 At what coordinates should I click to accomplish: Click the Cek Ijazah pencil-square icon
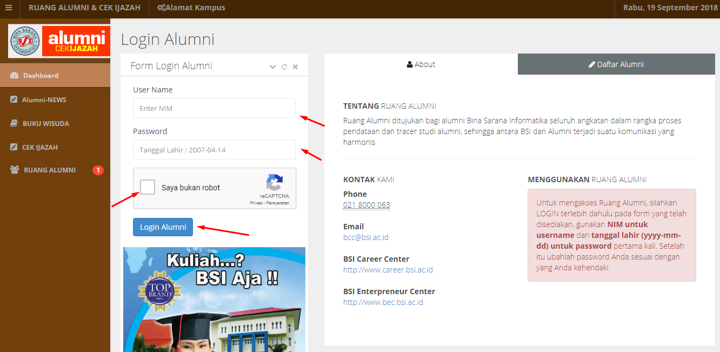[x=14, y=147]
